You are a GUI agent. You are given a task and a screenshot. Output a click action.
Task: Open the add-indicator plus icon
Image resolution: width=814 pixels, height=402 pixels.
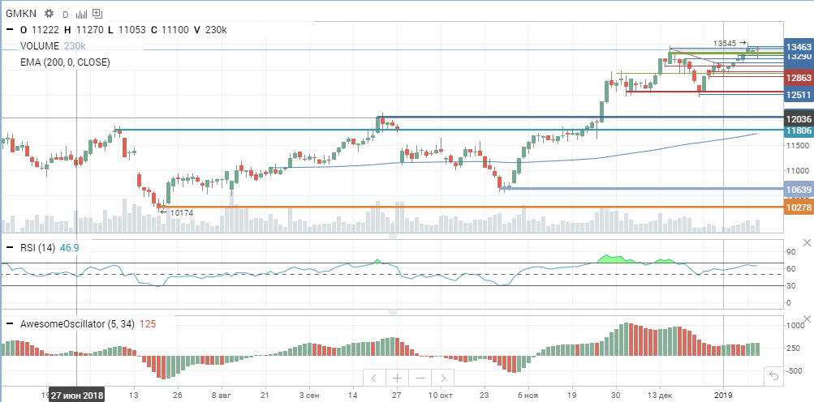[x=99, y=14]
